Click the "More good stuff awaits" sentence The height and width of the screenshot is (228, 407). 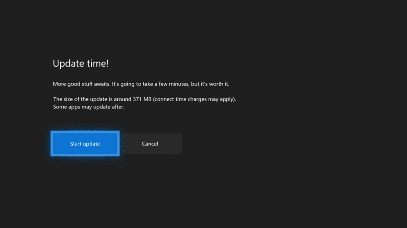(82, 84)
